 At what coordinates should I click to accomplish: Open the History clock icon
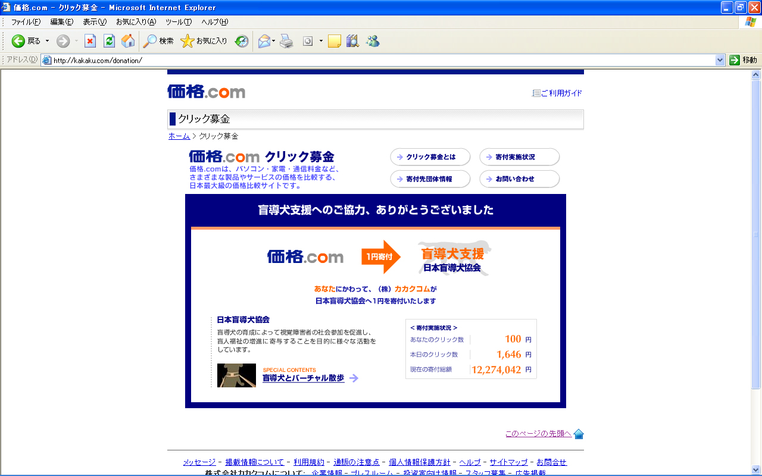(x=242, y=41)
